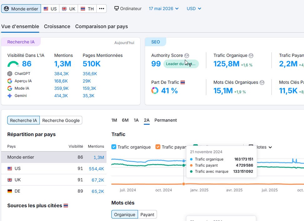The height and width of the screenshot is (221, 304).
Task: Set chart range to 1M
Action: coord(114,120)
